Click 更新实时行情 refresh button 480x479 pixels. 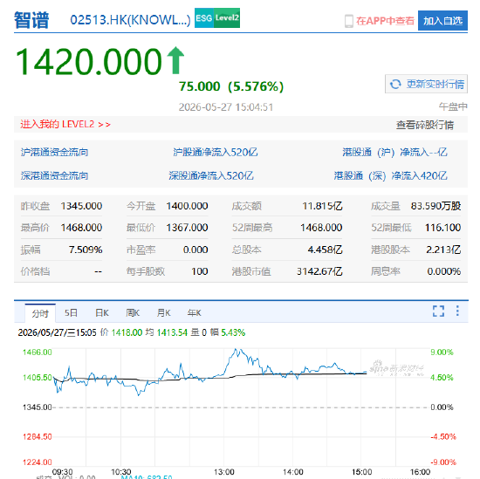tap(426, 84)
